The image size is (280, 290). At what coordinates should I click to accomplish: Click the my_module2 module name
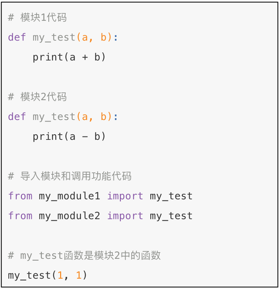[x=69, y=216]
